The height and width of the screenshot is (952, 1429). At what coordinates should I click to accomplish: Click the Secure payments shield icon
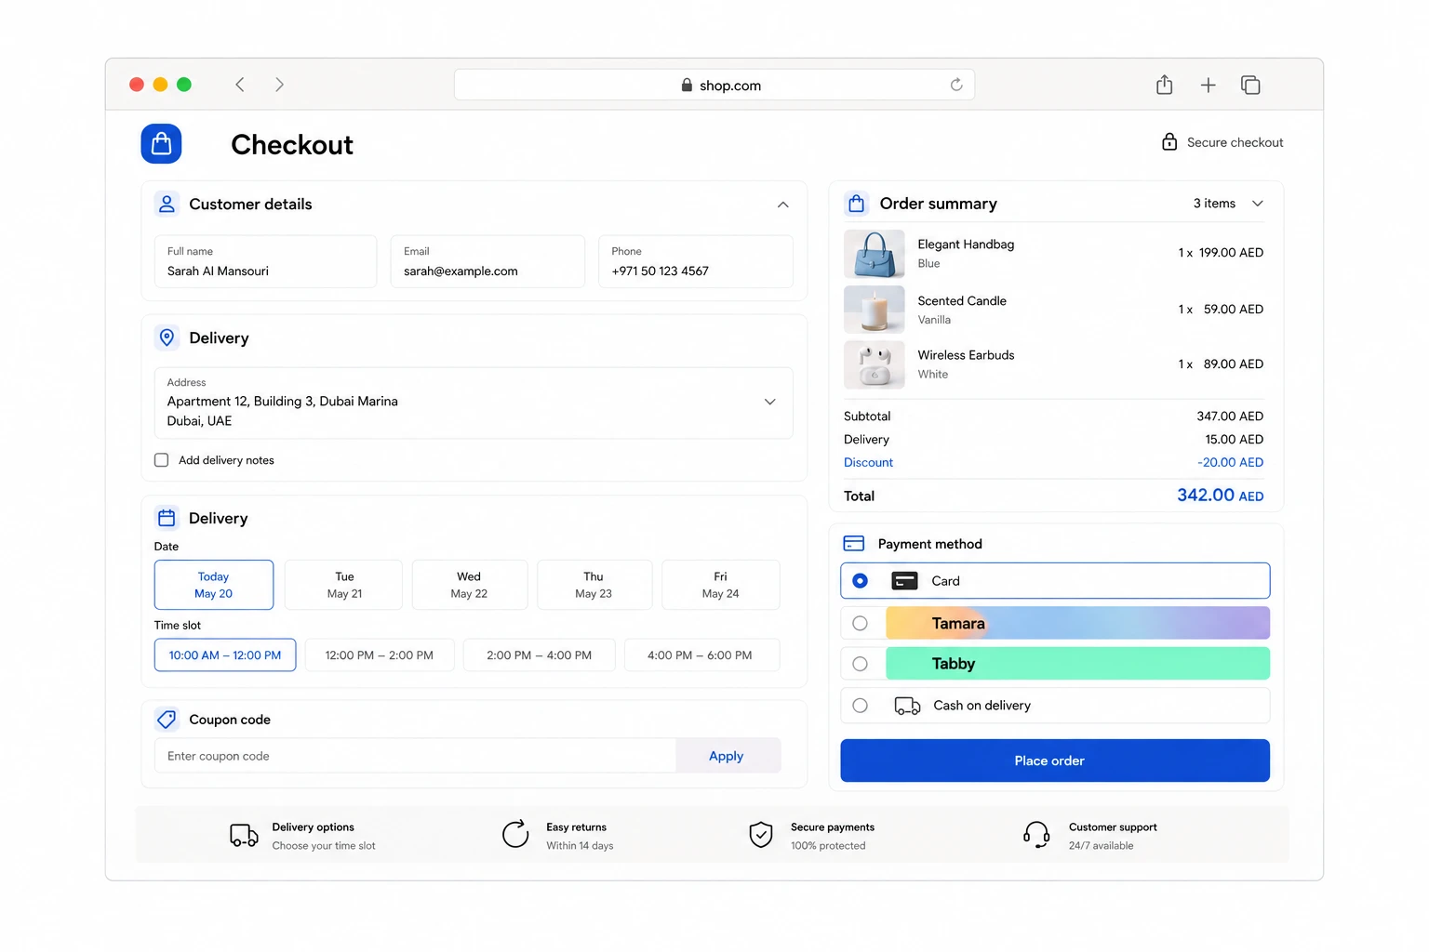(761, 835)
